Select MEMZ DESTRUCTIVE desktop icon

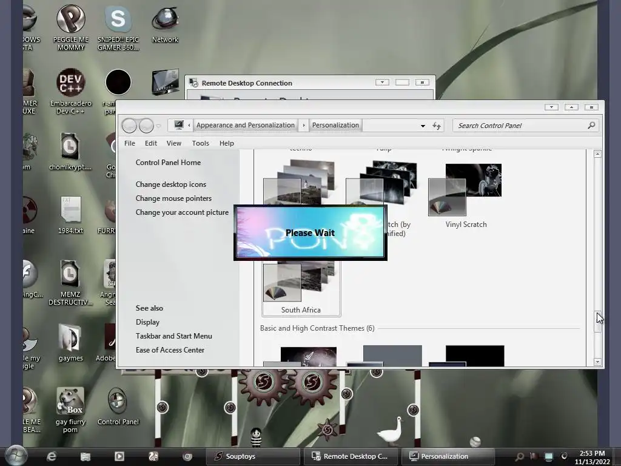pyautogui.click(x=70, y=282)
